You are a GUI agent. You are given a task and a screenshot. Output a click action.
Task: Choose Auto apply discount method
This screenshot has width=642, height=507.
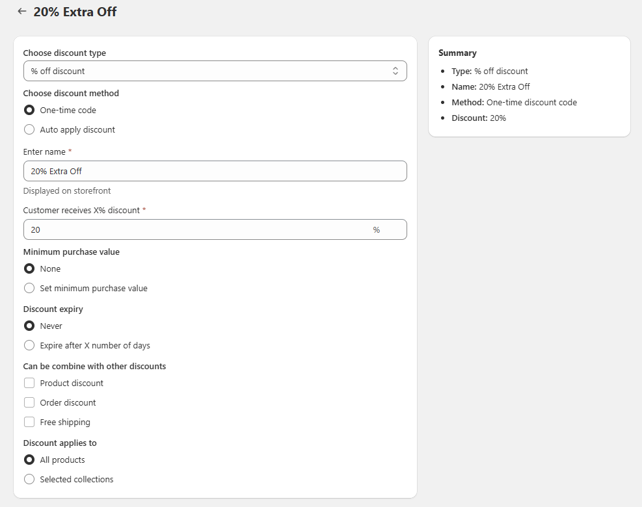click(x=29, y=130)
